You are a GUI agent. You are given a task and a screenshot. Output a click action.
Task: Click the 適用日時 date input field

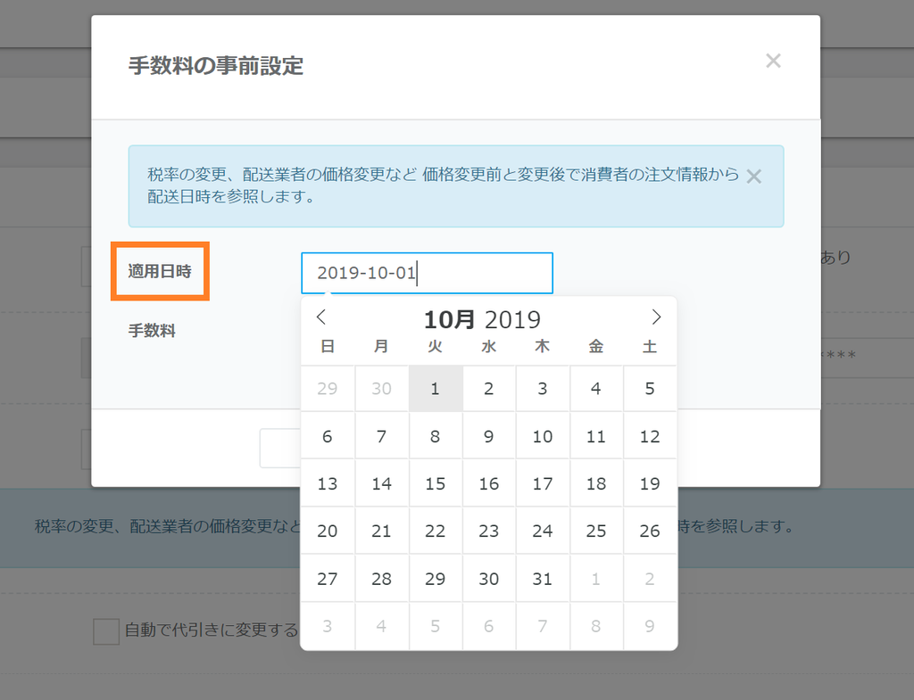pos(427,273)
